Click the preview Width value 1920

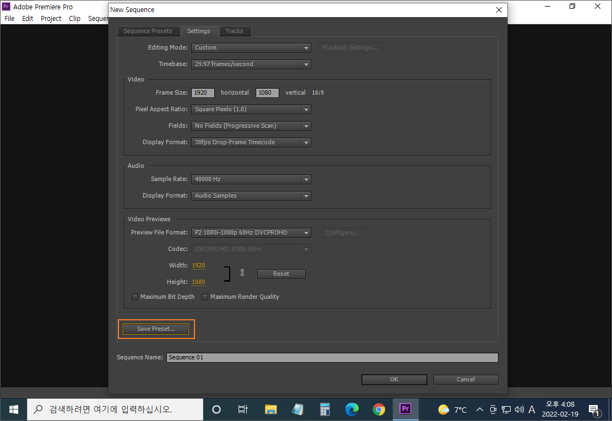(x=198, y=265)
